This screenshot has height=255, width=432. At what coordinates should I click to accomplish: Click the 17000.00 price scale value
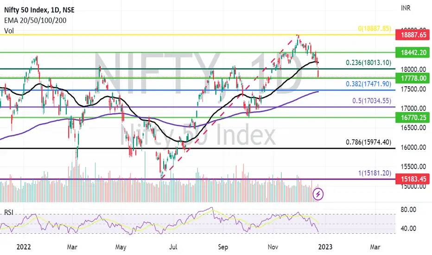(413, 108)
